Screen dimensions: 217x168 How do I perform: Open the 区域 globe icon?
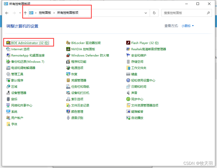[x=8, y=87]
